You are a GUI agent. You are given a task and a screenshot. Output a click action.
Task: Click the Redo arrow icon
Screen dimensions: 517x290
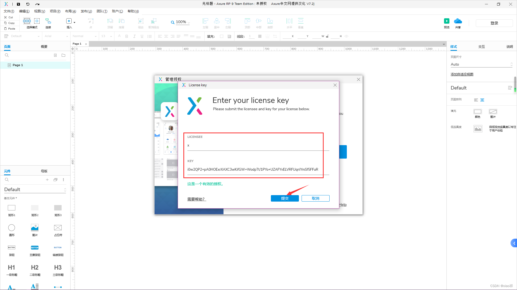(37, 4)
